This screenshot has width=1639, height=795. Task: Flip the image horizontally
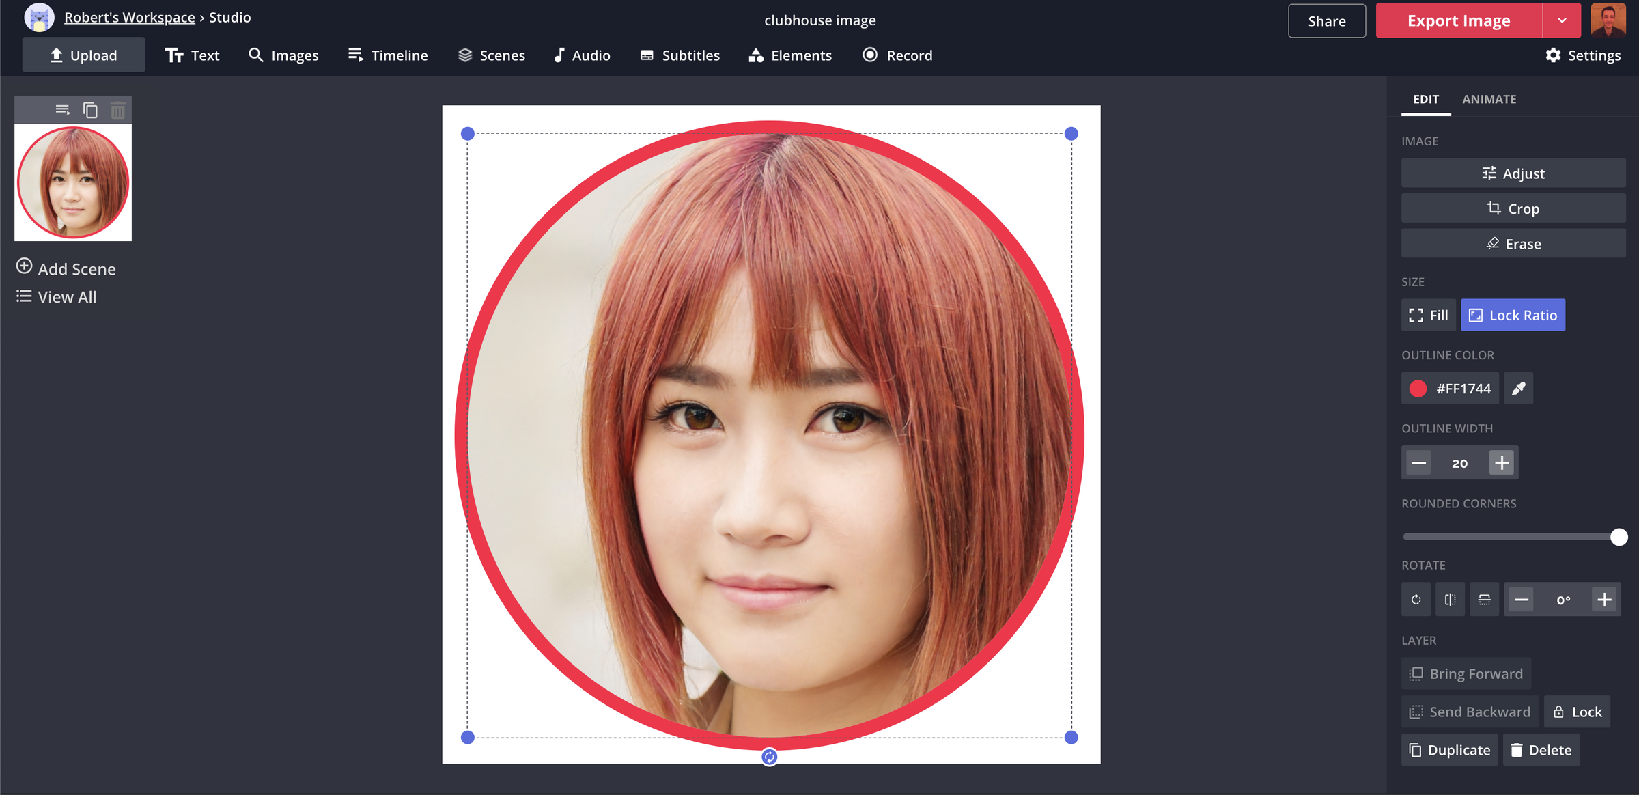1450,599
